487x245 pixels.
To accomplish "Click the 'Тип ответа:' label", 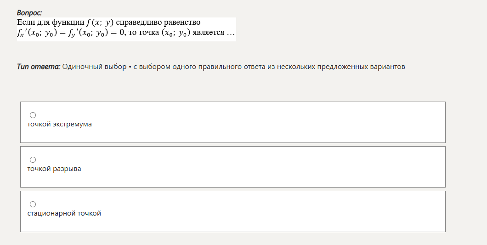I will (x=39, y=67).
